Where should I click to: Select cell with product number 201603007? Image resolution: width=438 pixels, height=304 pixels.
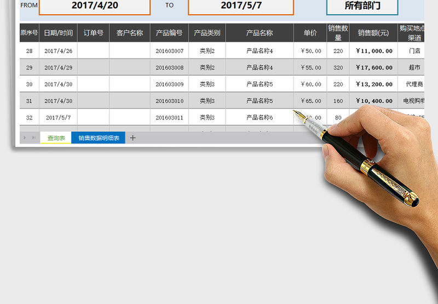click(169, 51)
